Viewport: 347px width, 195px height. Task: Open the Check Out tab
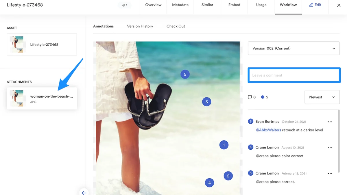click(176, 26)
